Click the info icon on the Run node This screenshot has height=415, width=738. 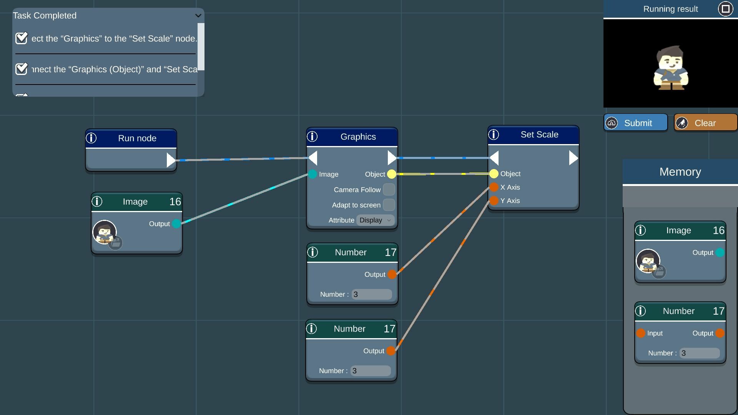point(91,138)
